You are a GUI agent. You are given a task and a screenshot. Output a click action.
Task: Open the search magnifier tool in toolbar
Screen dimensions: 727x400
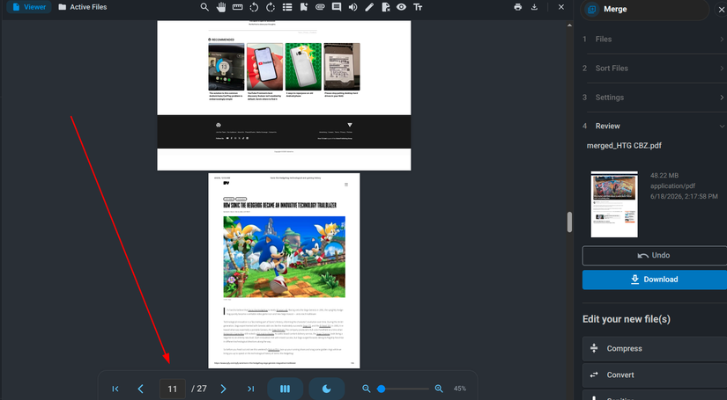click(204, 7)
